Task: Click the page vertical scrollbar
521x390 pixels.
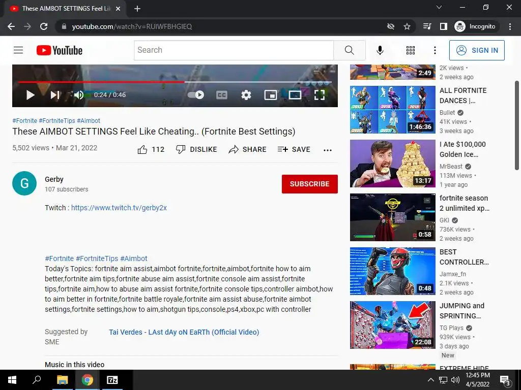Action: [517, 125]
